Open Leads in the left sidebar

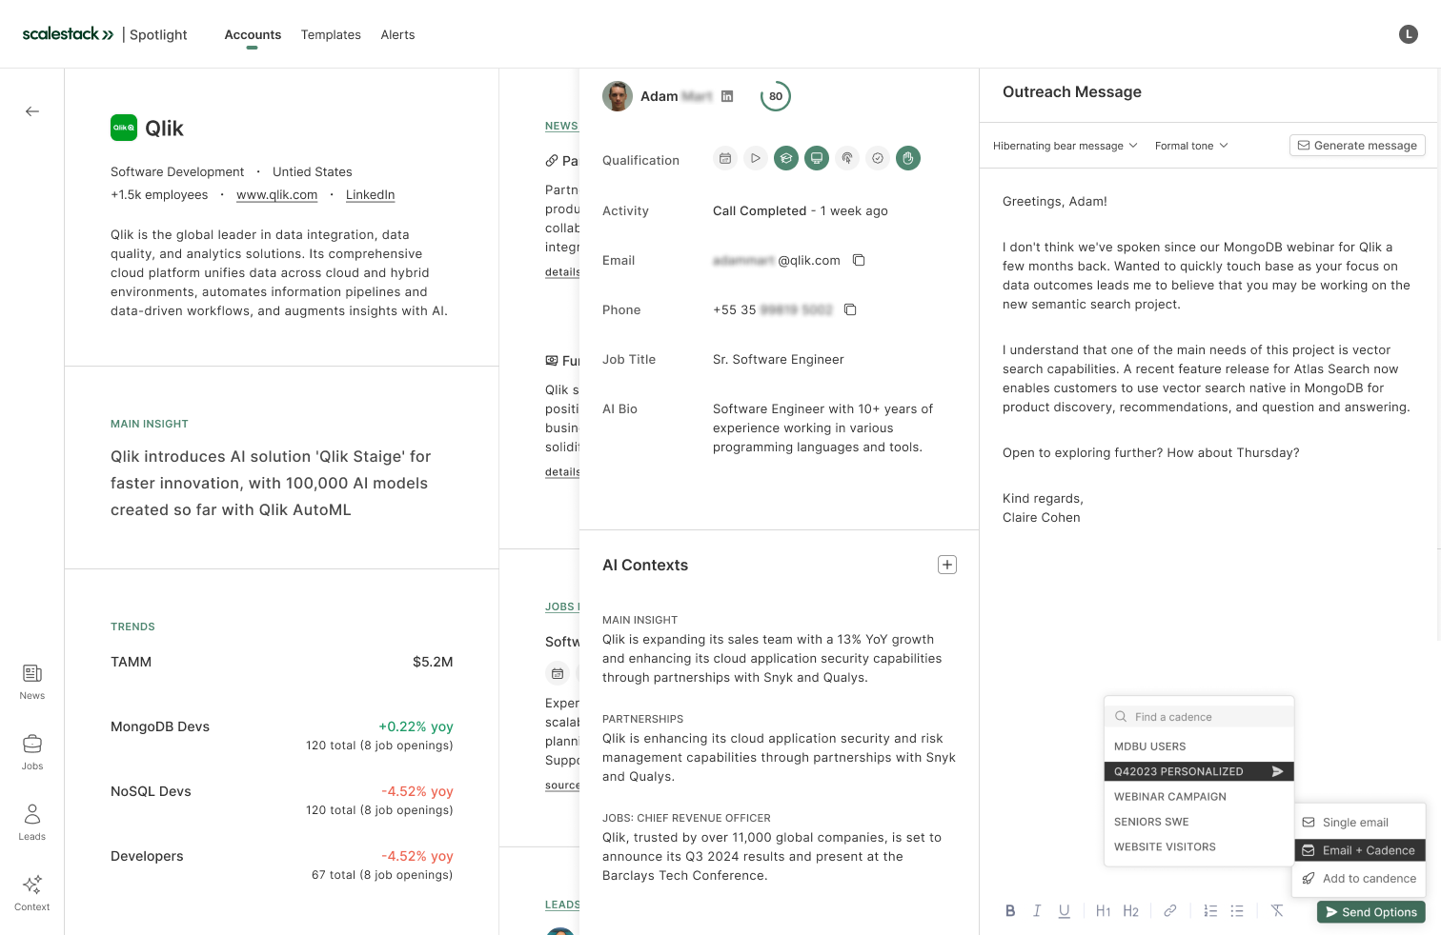(32, 824)
